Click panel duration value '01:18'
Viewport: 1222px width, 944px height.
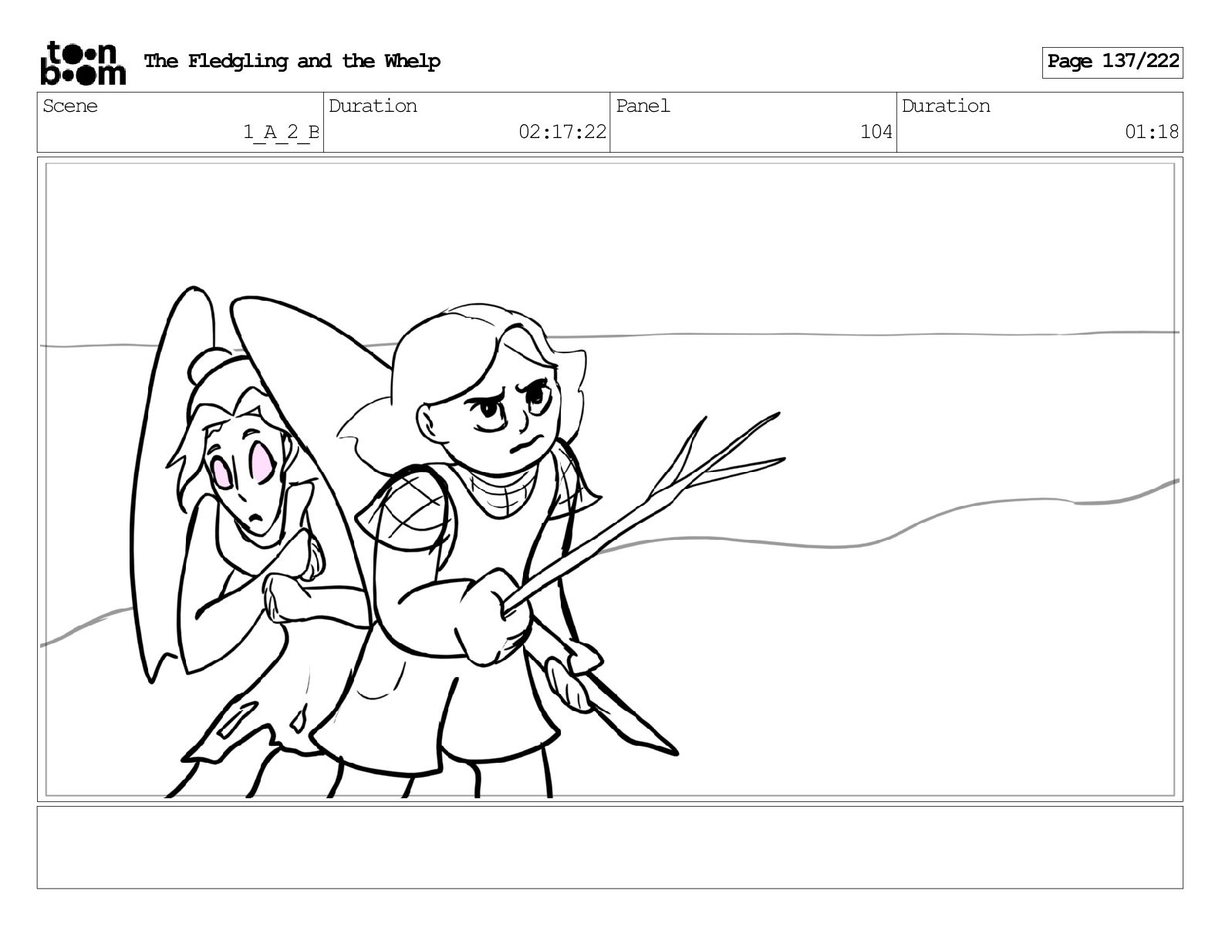[1152, 132]
